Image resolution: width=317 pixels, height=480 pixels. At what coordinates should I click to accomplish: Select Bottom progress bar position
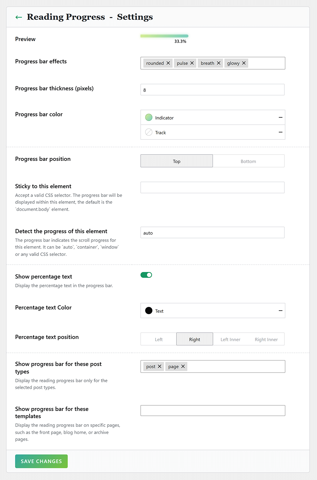[249, 161]
